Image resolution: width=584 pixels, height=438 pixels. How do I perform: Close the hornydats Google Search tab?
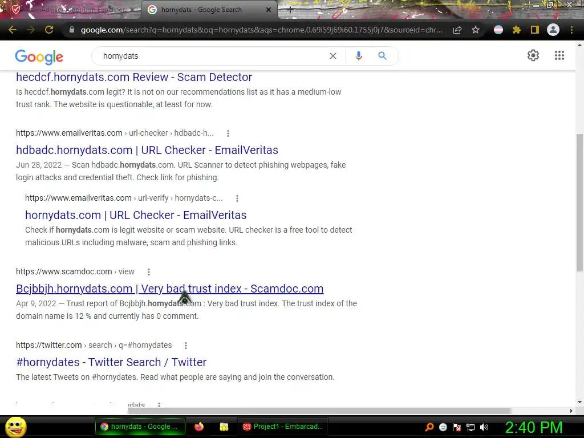[269, 10]
